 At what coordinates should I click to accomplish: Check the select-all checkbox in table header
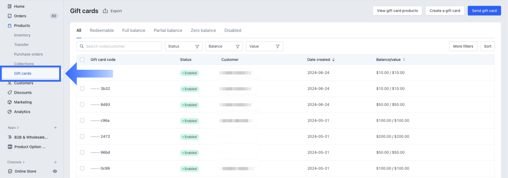pyautogui.click(x=82, y=60)
